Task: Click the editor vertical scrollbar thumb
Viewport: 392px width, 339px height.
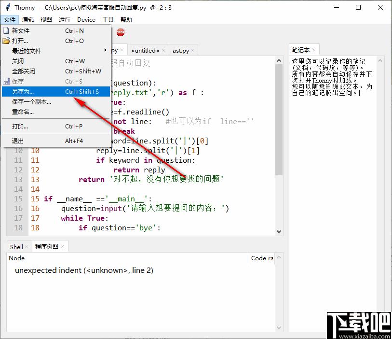Action: pos(279,120)
